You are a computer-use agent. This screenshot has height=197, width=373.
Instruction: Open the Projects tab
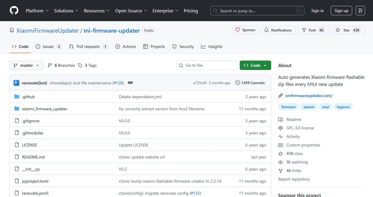[154, 46]
